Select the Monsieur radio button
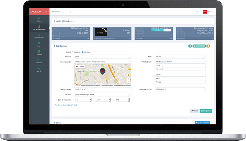Image resolution: width=246 pixels, height=141 pixels. [82, 52]
